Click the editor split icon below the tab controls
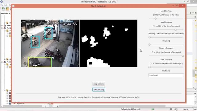Screen dimensions: 197x111 click(x=195, y=17)
